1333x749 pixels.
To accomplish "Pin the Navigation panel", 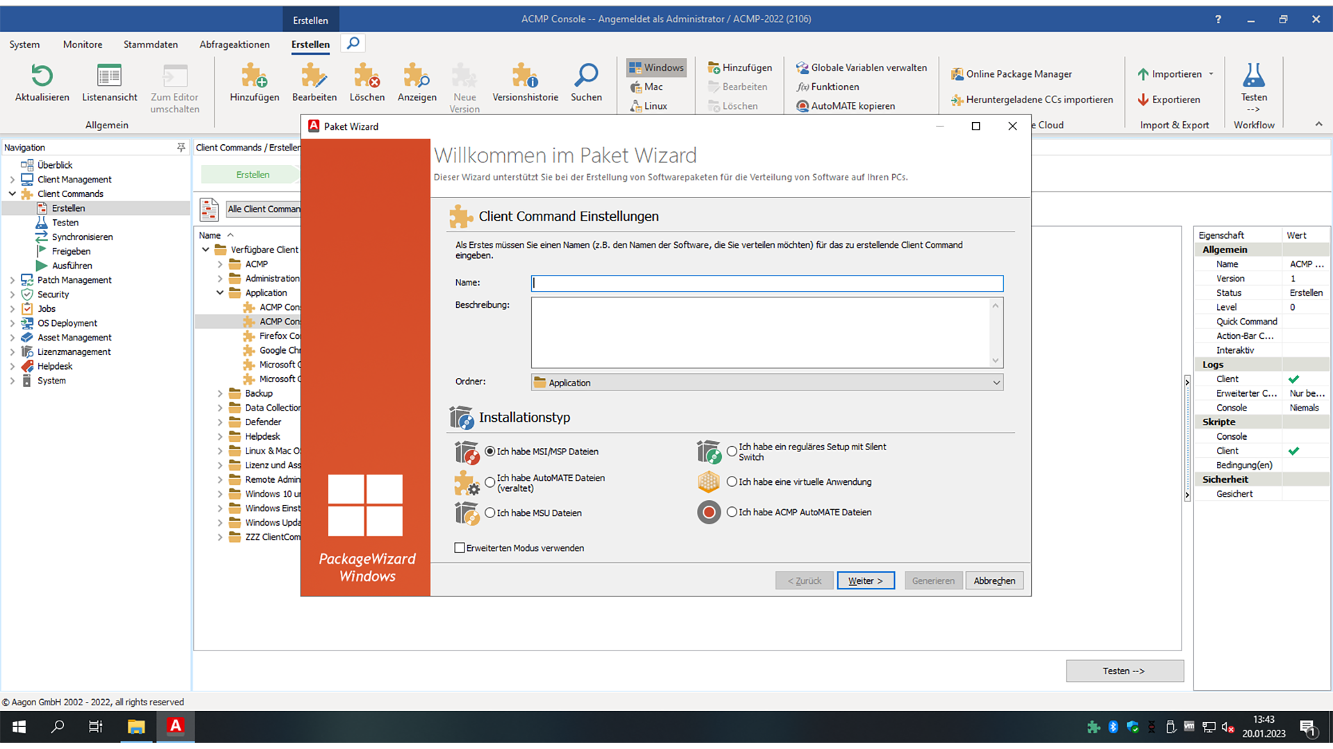I will pyautogui.click(x=181, y=147).
